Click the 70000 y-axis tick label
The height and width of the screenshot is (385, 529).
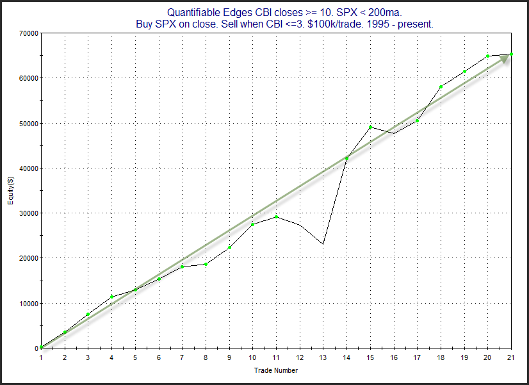coord(29,33)
